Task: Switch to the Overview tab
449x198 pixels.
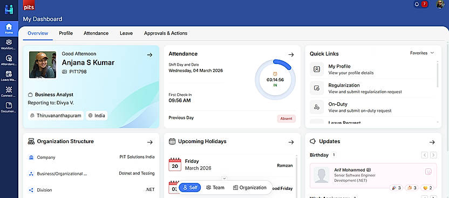Action: click(38, 33)
